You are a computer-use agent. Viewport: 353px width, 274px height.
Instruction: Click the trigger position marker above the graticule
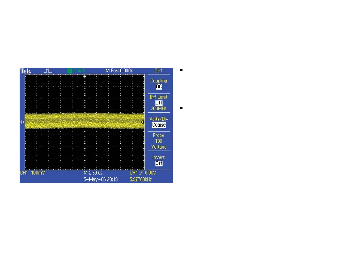(x=85, y=77)
